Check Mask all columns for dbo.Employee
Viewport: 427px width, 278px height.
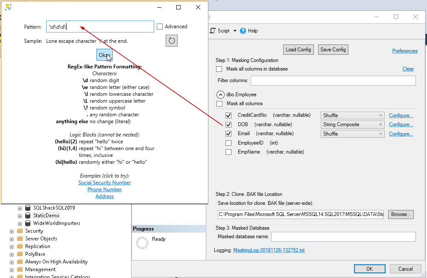tap(219, 104)
